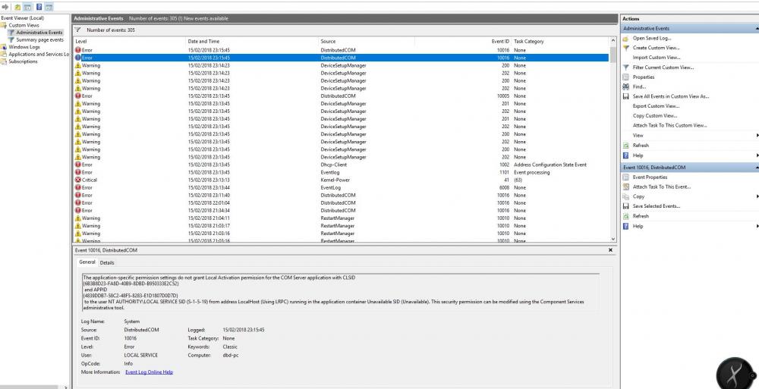Image resolution: width=759 pixels, height=389 pixels.
Task: Sort by the Date and Time column header
Action: pyautogui.click(x=252, y=42)
